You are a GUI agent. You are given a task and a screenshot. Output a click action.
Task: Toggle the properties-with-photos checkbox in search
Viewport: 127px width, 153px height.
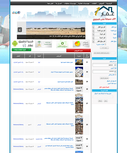[x=105, y=44]
